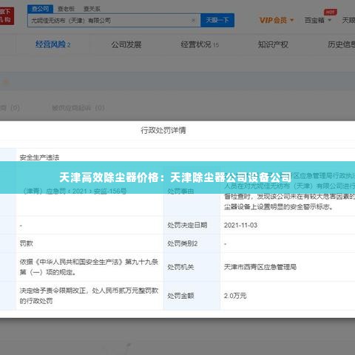This screenshot has height=355, width=355.
Task: Click the 安全生产违法 cell
Action: click(39, 158)
